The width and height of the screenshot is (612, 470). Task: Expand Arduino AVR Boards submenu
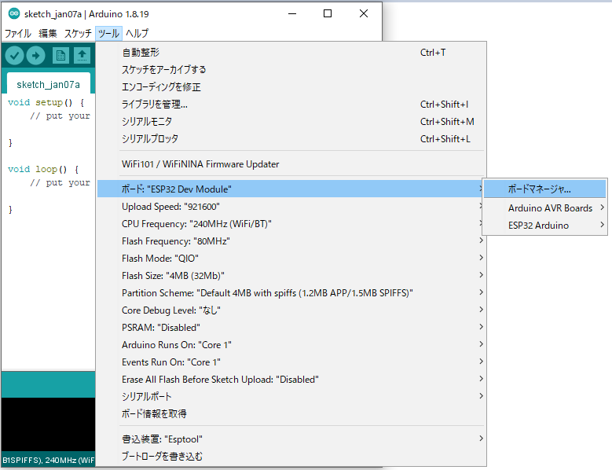(x=545, y=207)
